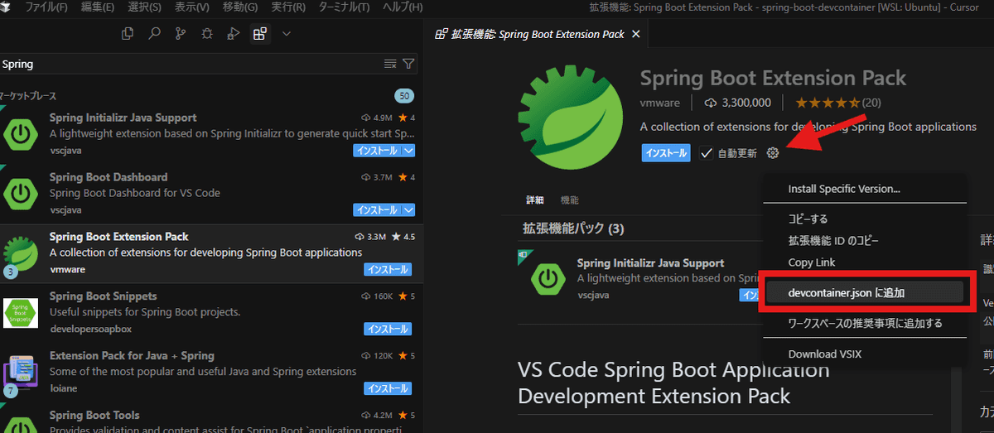
Task: Open the extension manage gear icon
Action: click(x=772, y=153)
